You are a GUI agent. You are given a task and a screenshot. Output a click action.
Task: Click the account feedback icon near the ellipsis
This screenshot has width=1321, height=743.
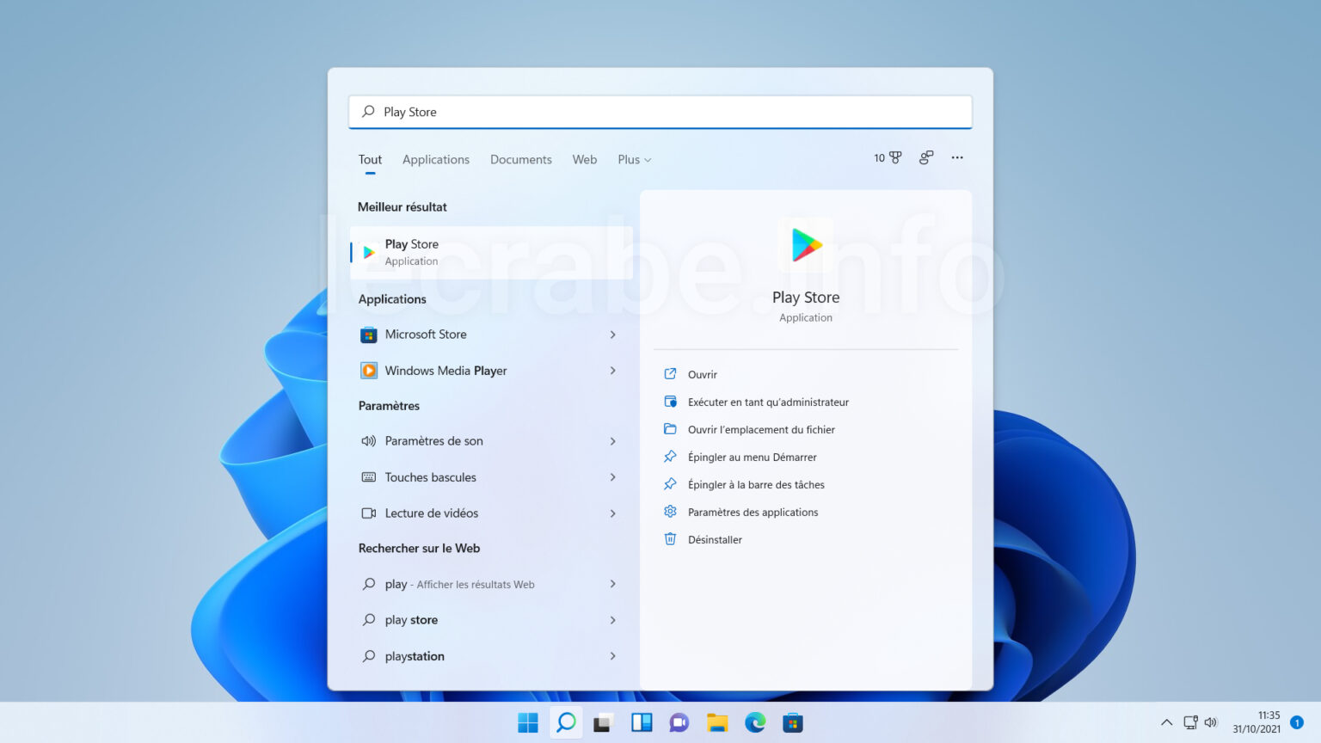[925, 157]
